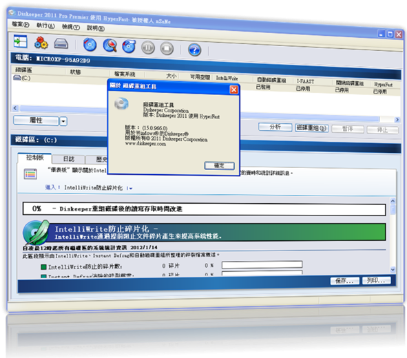The height and width of the screenshot is (358, 407).
Task: Click the HyperFast column header
Action: 384,85
